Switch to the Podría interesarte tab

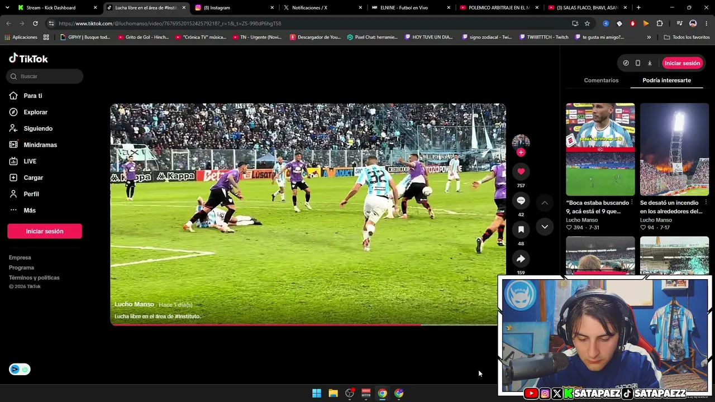666,80
